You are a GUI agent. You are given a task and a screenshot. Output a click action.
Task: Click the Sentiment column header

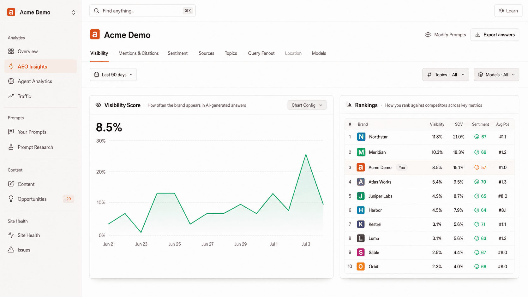pyautogui.click(x=480, y=124)
